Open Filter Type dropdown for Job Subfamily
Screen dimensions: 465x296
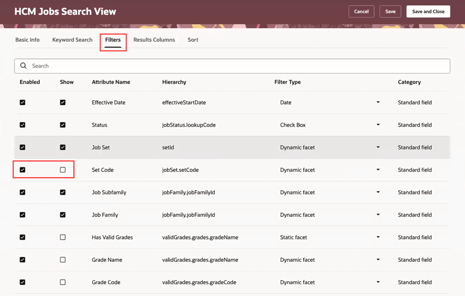tap(378, 193)
